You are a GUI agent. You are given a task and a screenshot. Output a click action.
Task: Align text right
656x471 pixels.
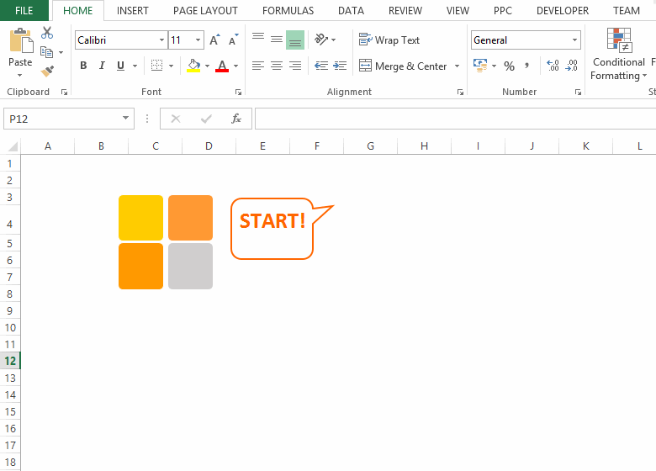tap(295, 66)
